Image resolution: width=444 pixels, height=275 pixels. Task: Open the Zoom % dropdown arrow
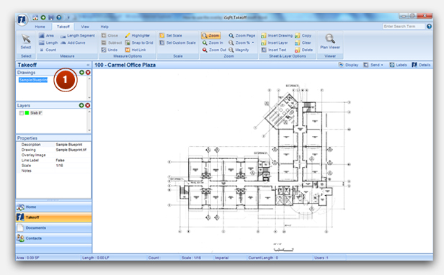253,42
